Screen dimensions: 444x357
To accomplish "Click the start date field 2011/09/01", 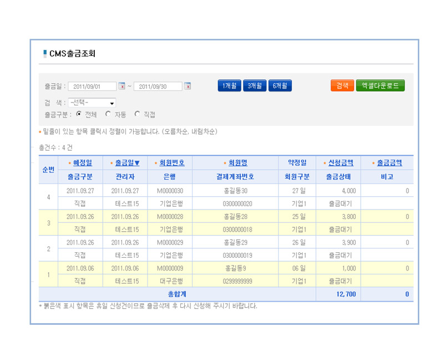I will click(92, 86).
